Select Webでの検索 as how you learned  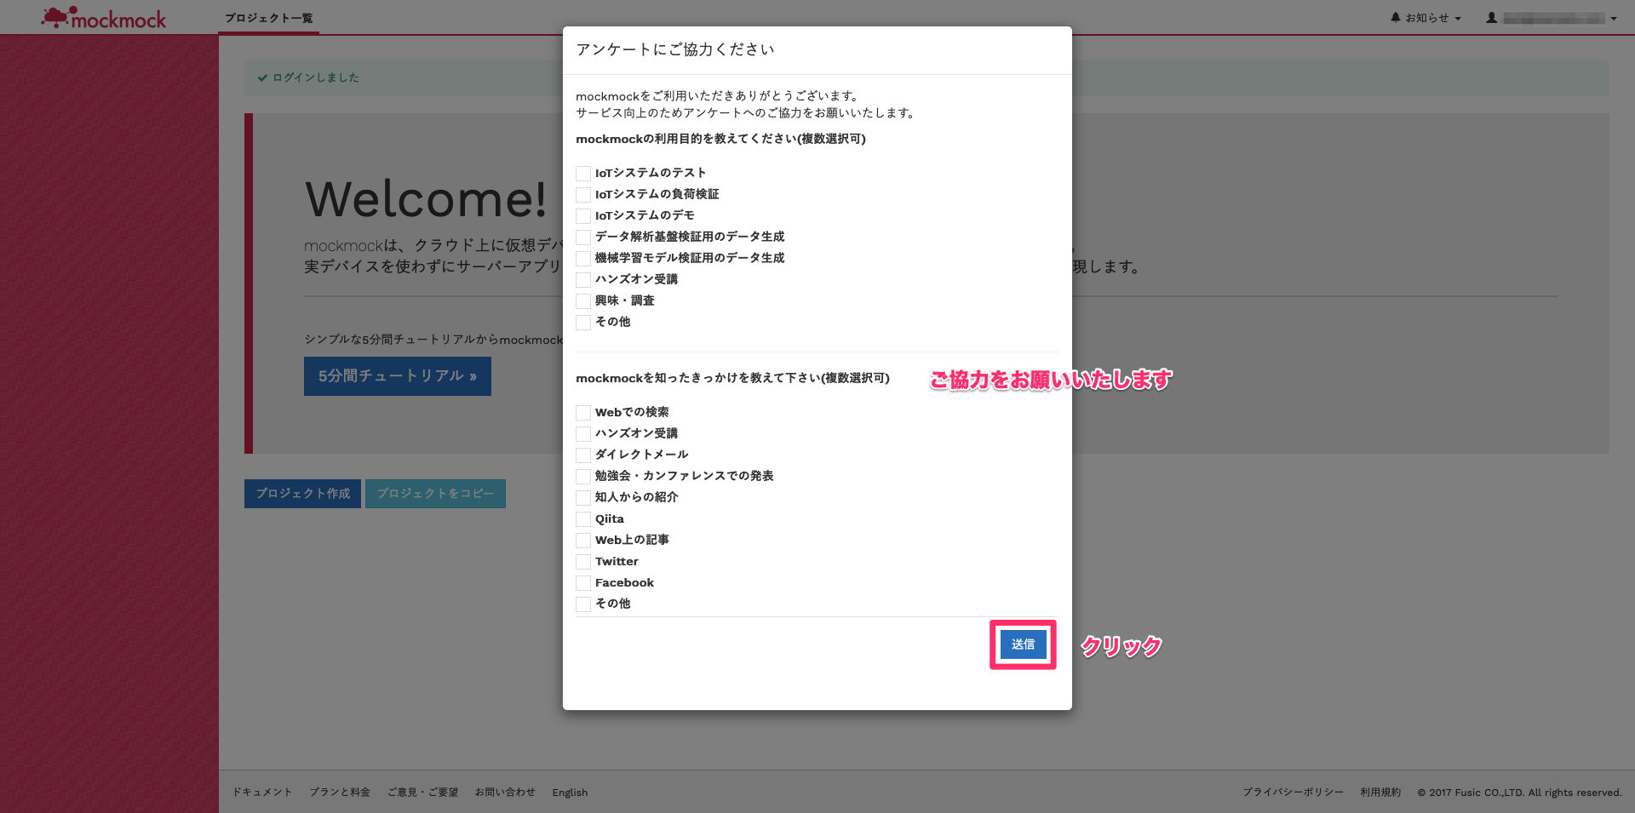582,412
